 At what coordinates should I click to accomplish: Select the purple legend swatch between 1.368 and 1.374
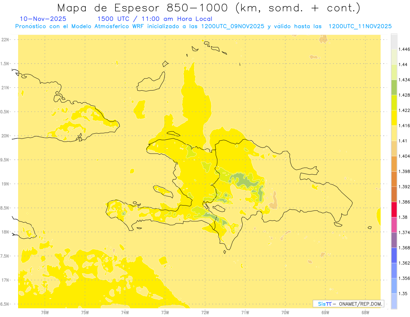pyautogui.click(x=394, y=240)
